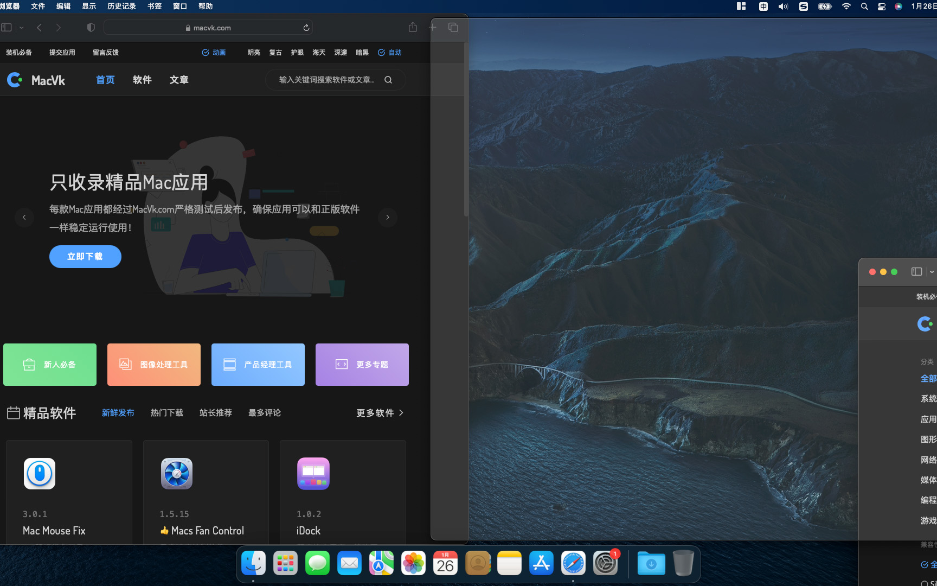937x586 pixels.
Task: Open the 历史记录 menu in the menu bar
Action: point(121,6)
